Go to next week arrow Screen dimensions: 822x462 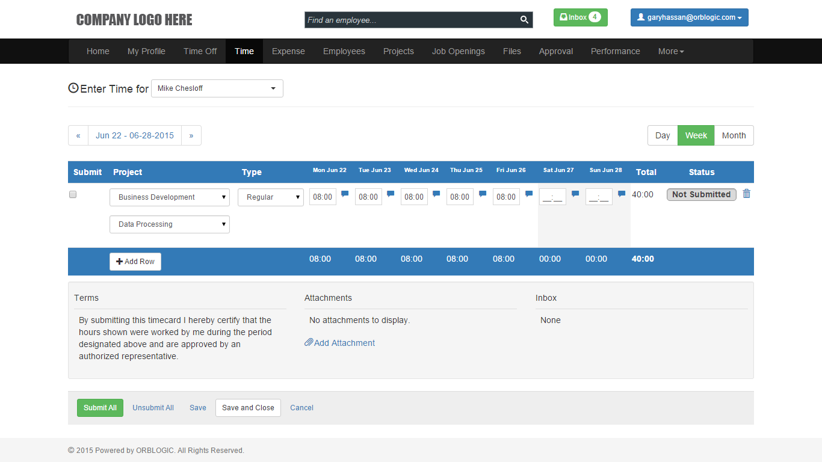tap(191, 135)
